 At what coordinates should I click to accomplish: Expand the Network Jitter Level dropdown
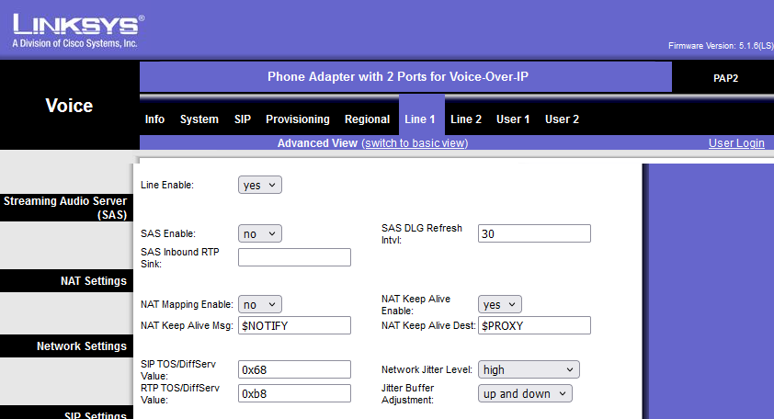click(529, 370)
